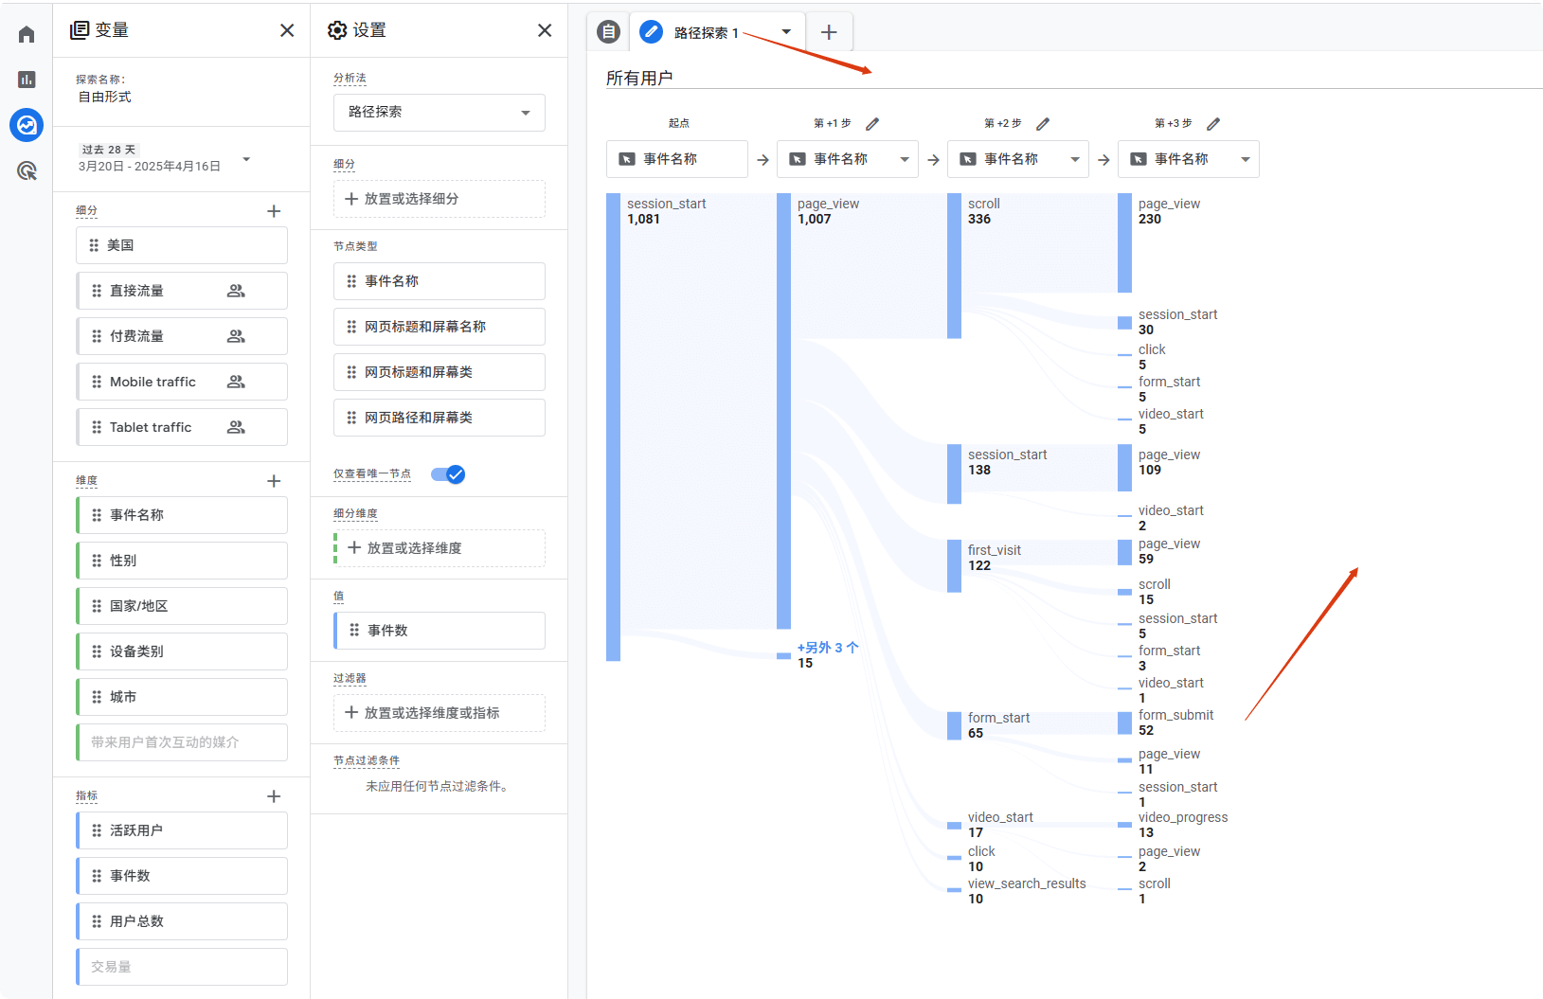Close the 设置 panel

pos(545,30)
